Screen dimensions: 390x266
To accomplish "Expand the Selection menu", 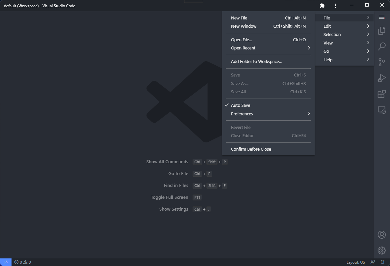I will 344,34.
